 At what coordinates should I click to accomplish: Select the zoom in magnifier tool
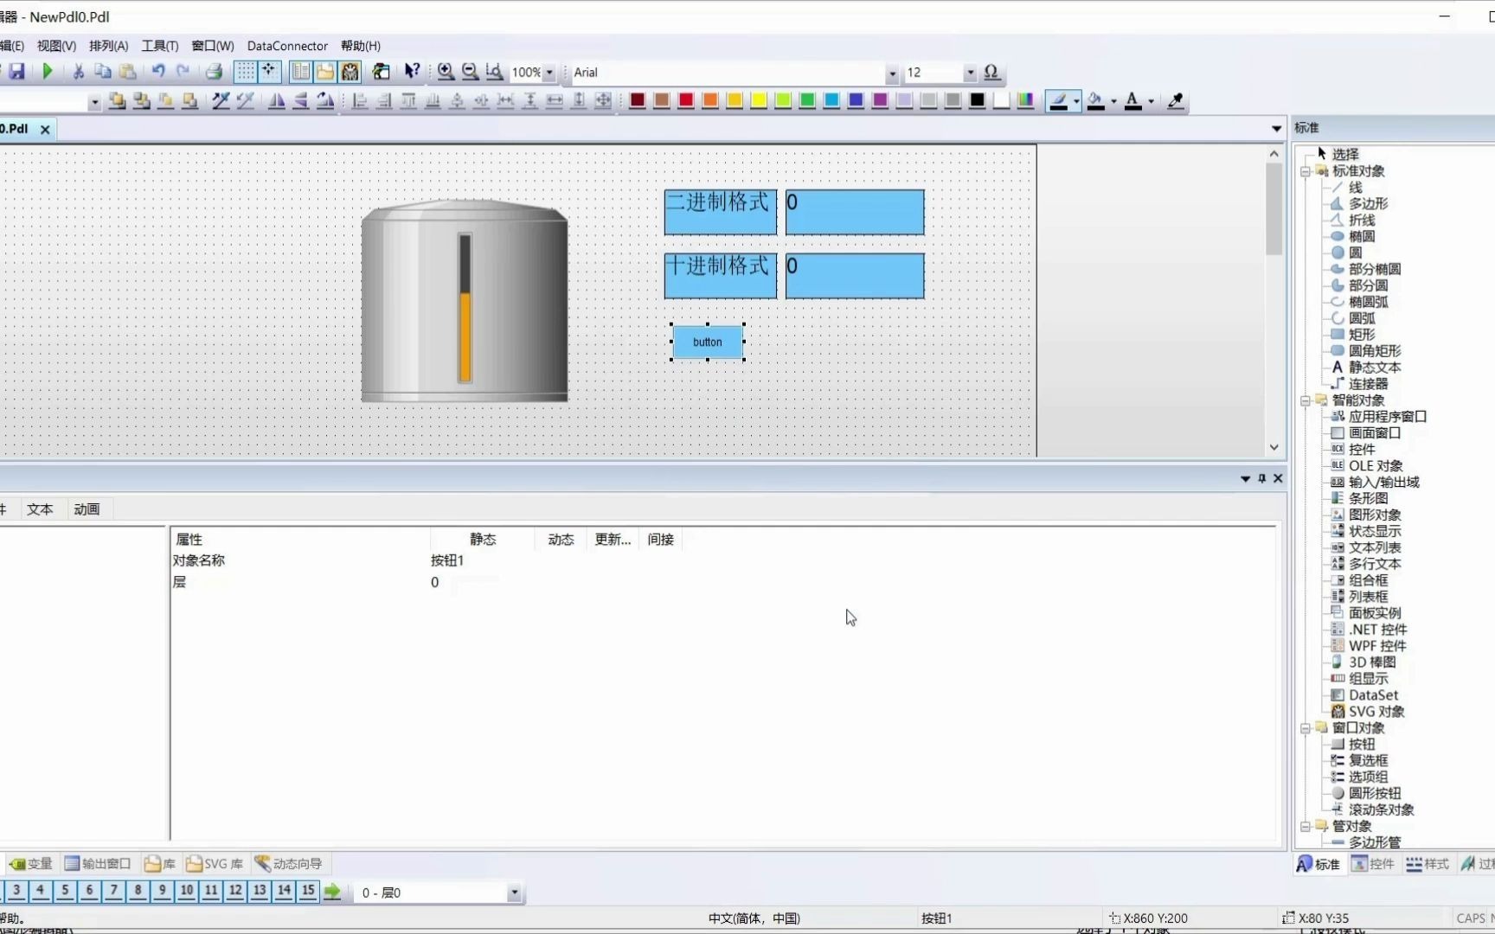tap(445, 72)
